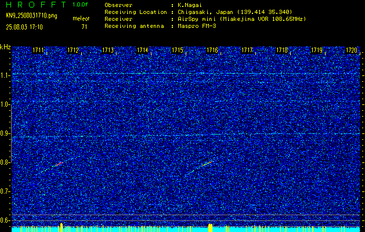
Task: Click the 1718 time marker
Action: click(282, 50)
